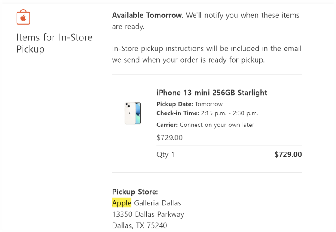336x232 pixels.
Task: Click the bold $729.00 total price
Action: coord(288,155)
